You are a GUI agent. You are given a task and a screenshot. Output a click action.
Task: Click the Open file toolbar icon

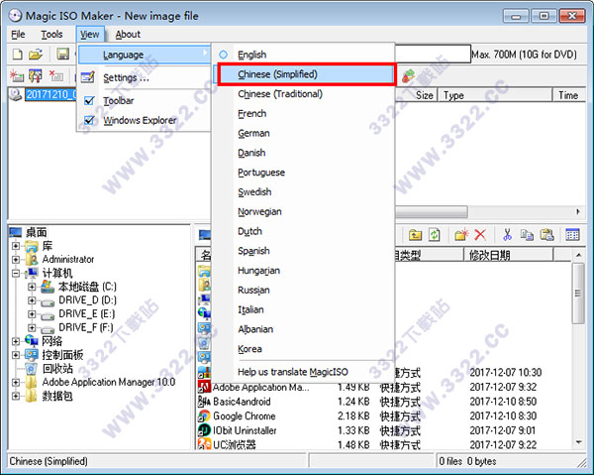(x=36, y=54)
